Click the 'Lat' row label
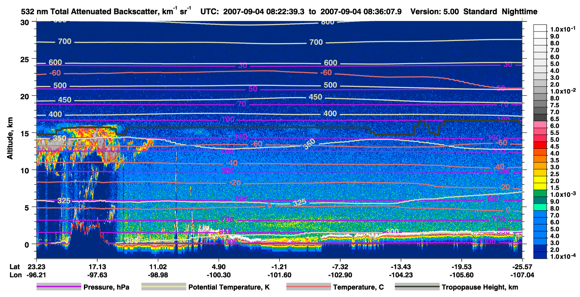 click(15, 266)
